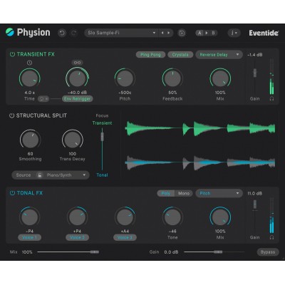Adjust the Focus Transient/Tonal slider handle

pyautogui.click(x=102, y=137)
